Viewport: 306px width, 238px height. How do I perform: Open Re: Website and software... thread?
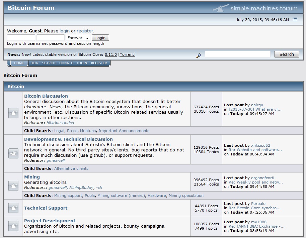pos(255,150)
